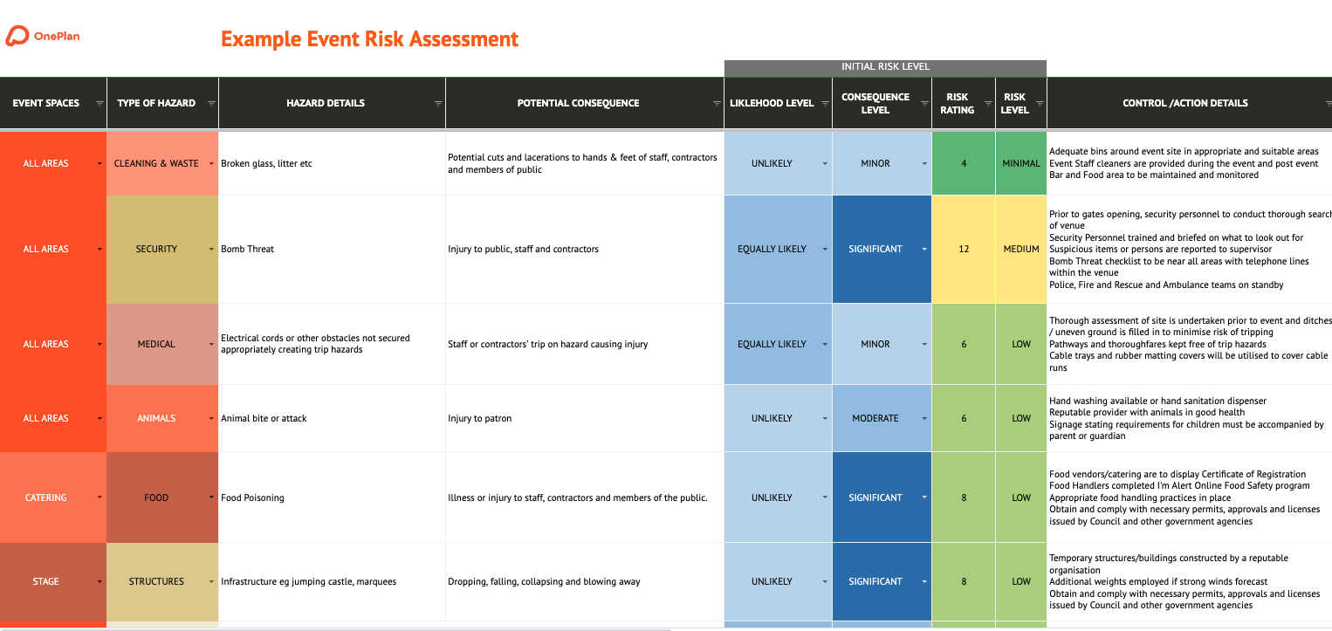Select the yellow risk rating 12 cell

tap(964, 249)
